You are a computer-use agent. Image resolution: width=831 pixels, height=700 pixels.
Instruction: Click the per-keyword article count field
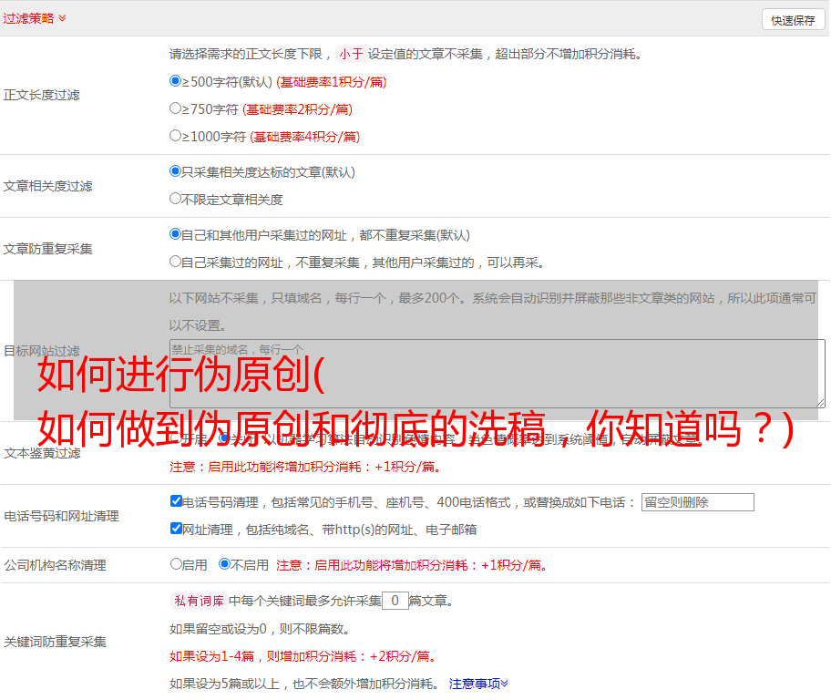395,601
